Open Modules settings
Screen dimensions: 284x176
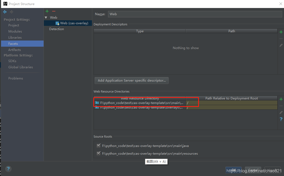15,31
